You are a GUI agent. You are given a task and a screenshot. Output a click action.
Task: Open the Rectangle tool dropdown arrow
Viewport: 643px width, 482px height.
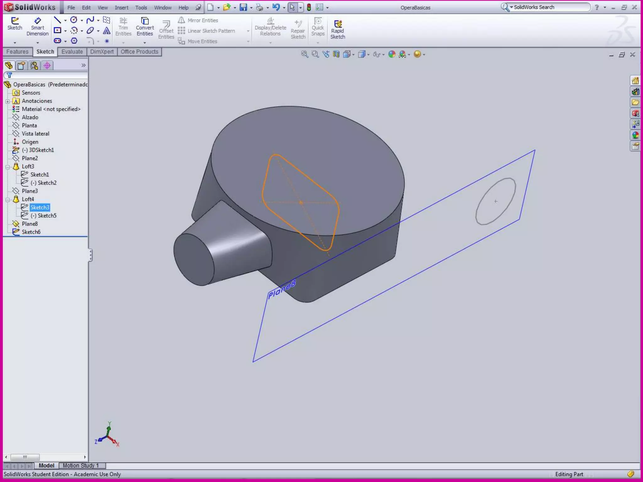65,31
